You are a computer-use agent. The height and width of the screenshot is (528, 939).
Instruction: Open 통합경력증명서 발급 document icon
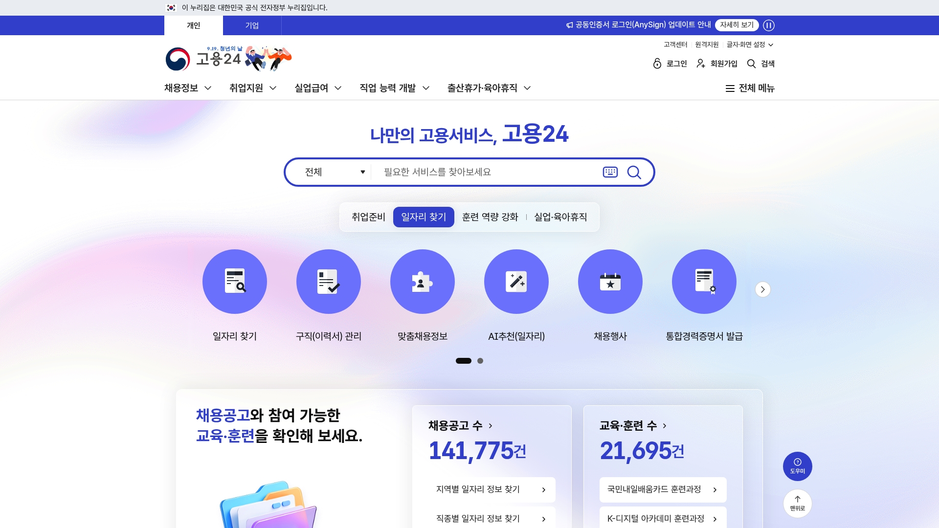click(704, 282)
